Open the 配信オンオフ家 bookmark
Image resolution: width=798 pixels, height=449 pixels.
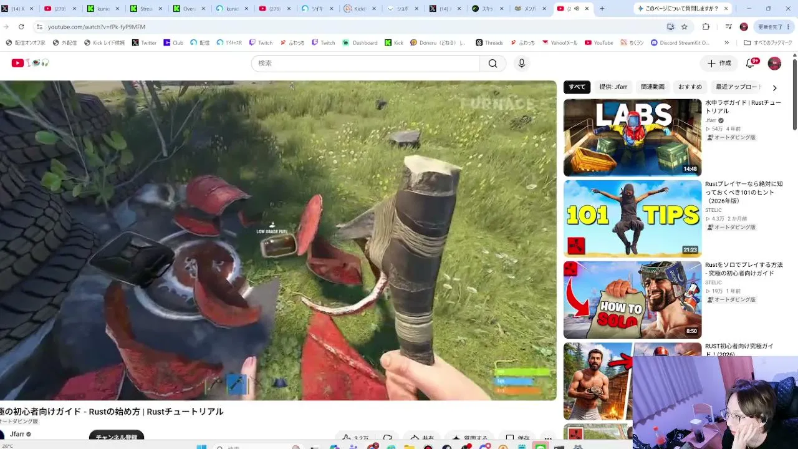pyautogui.click(x=26, y=43)
